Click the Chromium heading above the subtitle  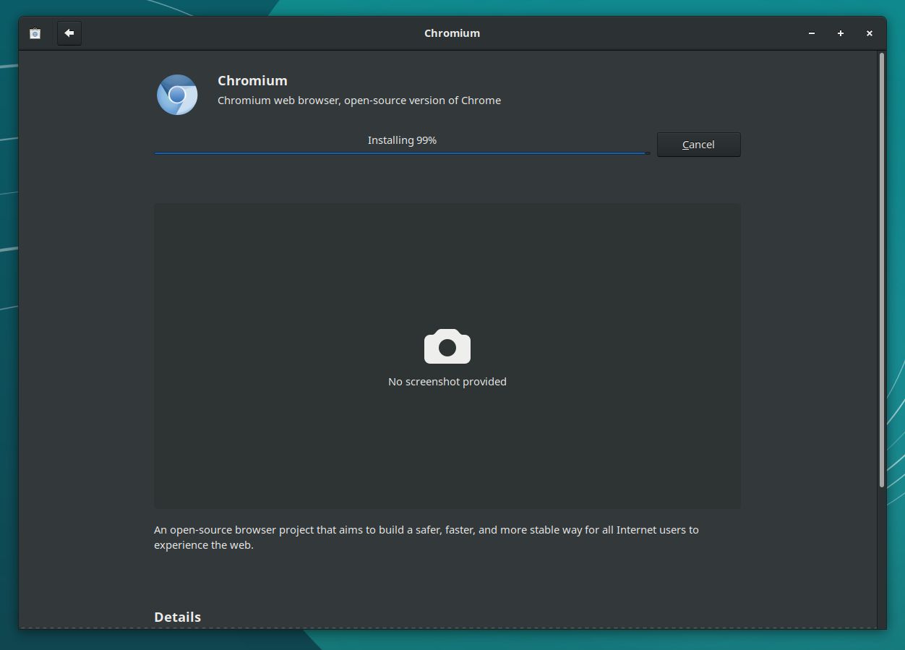click(x=252, y=80)
